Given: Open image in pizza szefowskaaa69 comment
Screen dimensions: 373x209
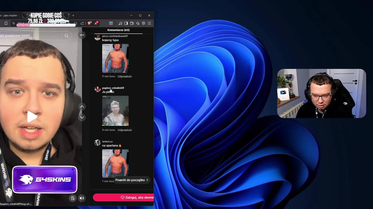Looking at the screenshot, I should [115, 58].
